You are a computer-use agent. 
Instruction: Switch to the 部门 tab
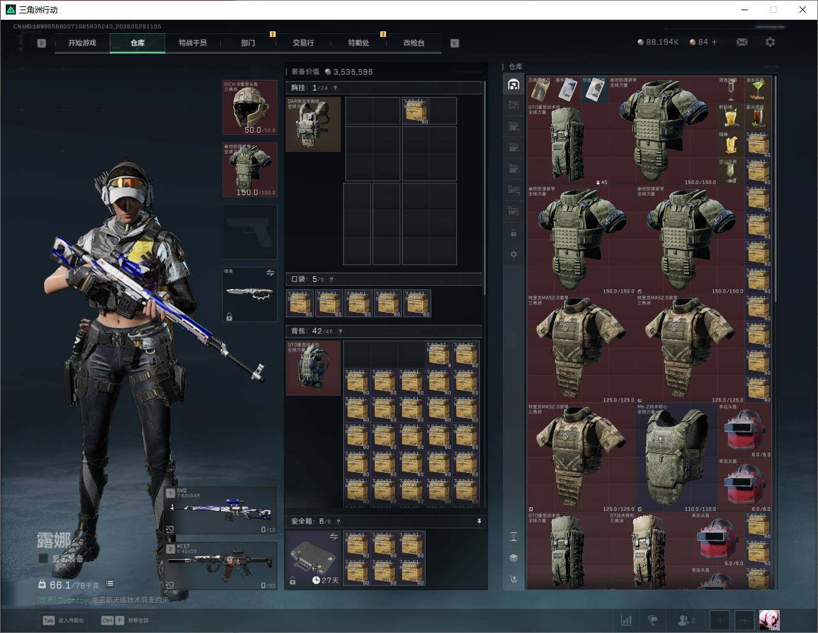tap(248, 43)
